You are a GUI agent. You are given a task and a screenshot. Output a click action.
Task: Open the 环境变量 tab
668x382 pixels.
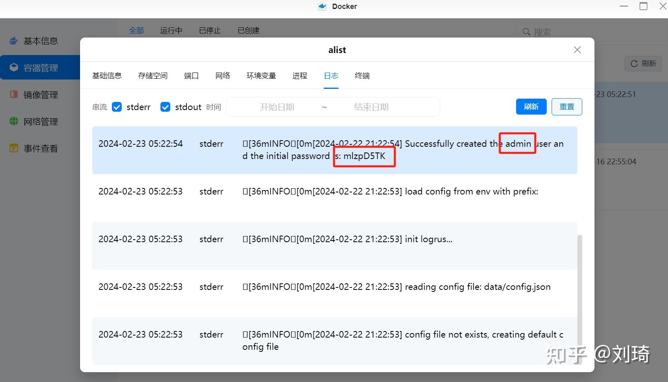[261, 75]
